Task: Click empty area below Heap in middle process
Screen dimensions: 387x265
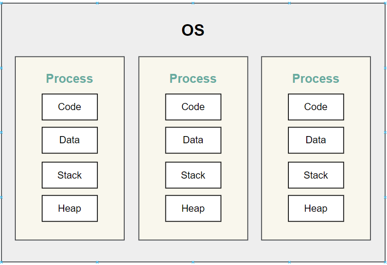Action: tap(193, 231)
